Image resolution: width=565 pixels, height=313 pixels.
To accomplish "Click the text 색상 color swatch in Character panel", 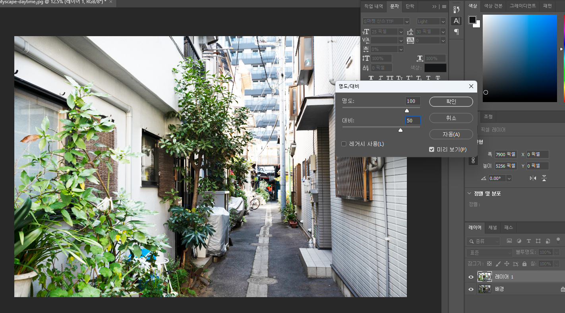I will pos(435,68).
